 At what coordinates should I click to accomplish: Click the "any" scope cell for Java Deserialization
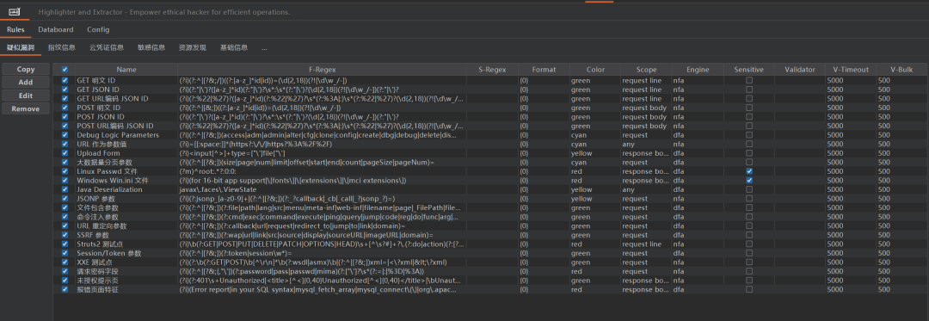(x=646, y=189)
